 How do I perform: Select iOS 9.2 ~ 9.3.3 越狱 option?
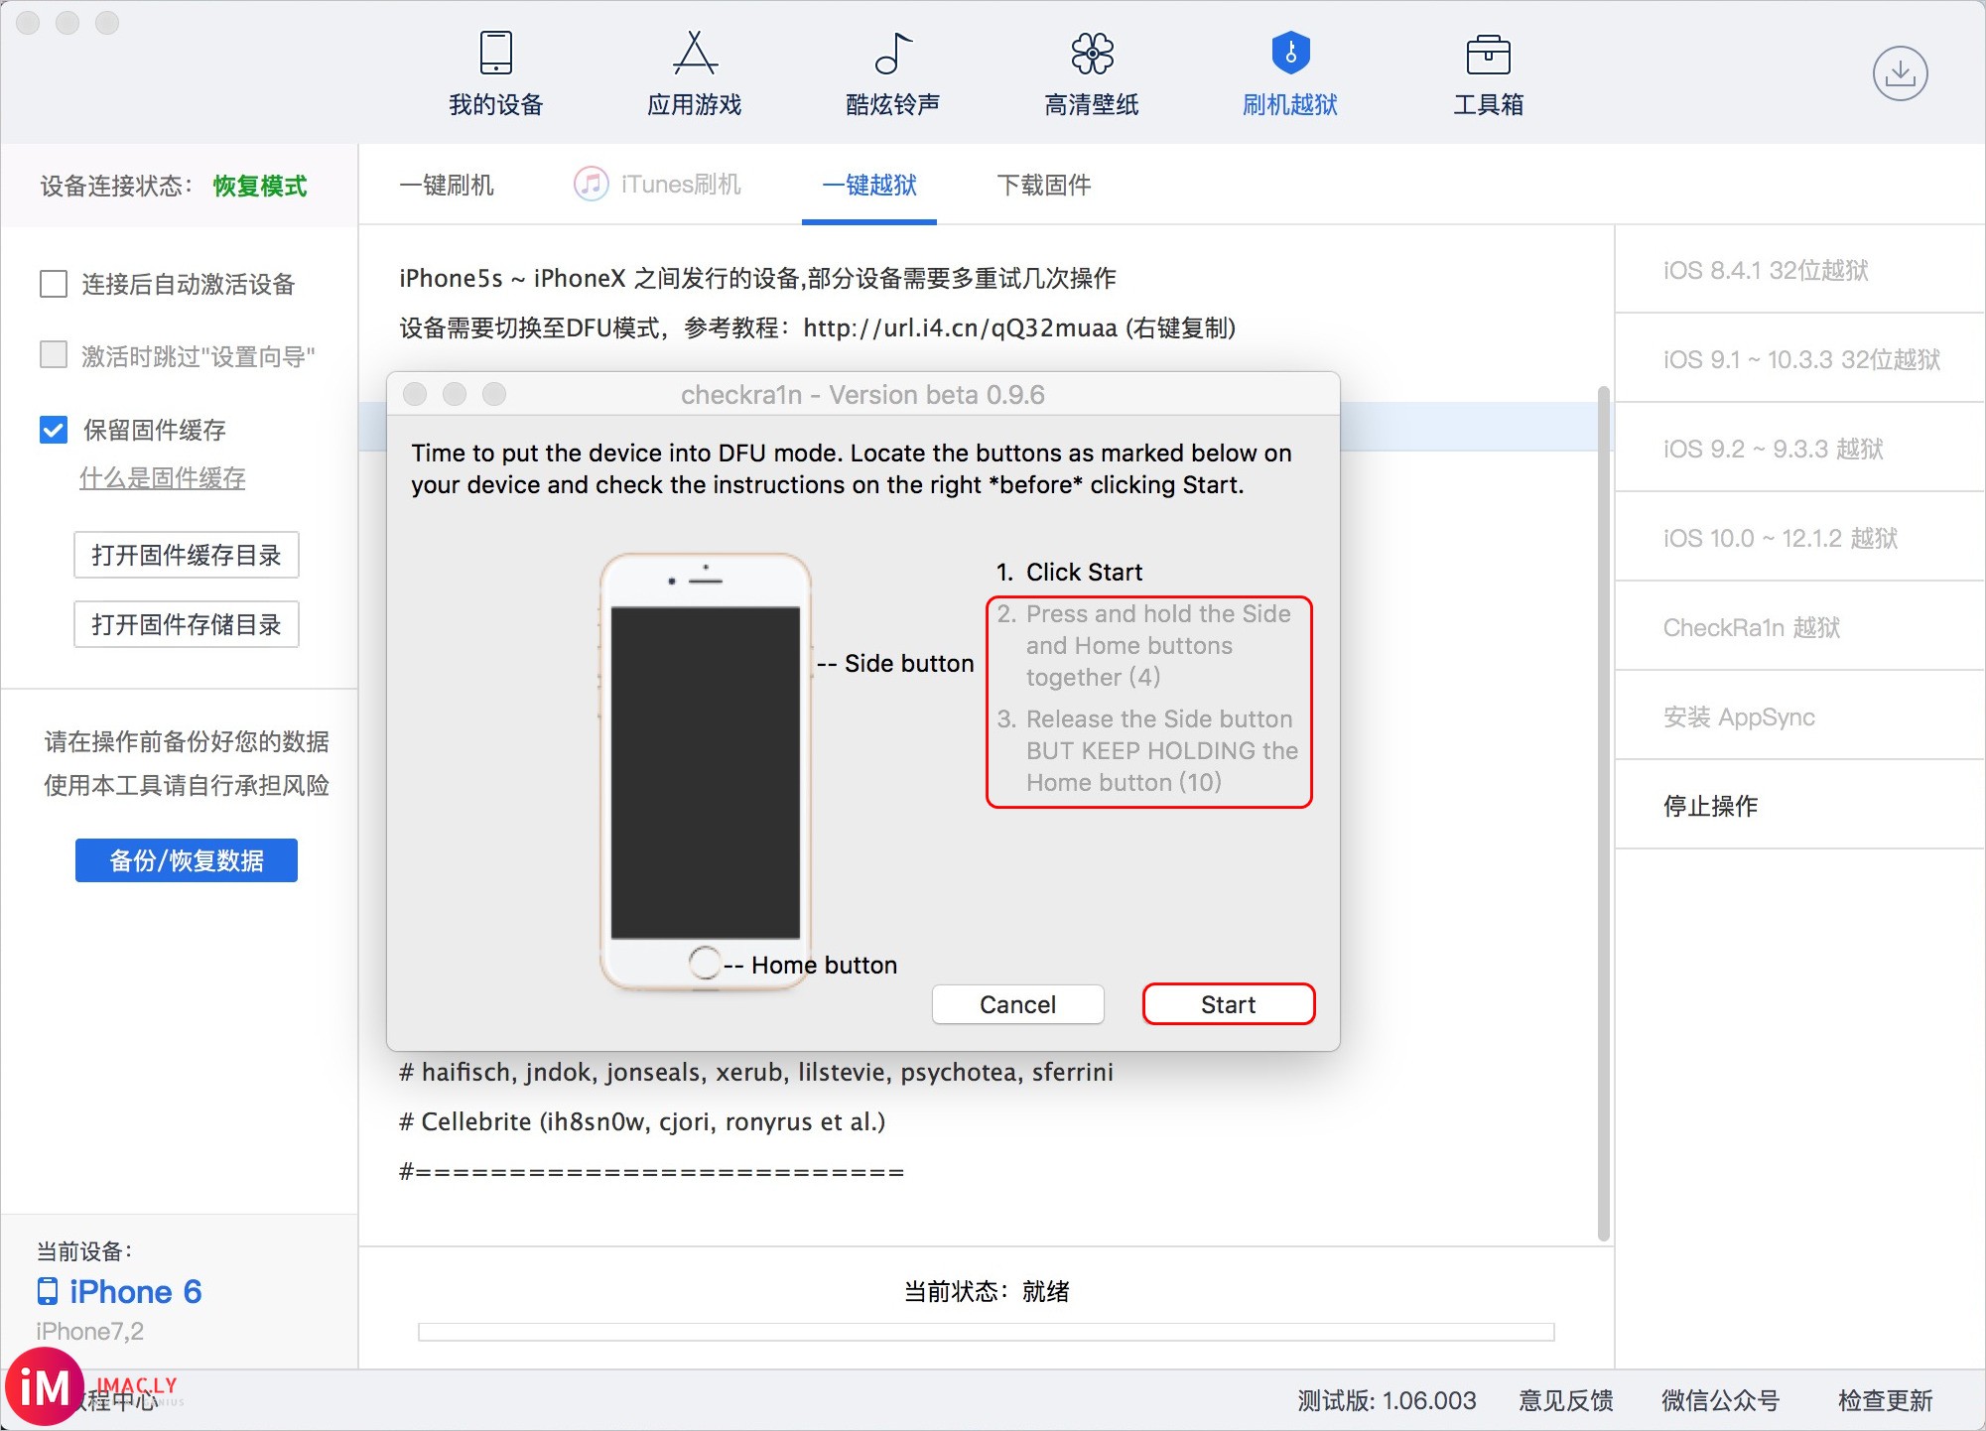[x=1799, y=449]
